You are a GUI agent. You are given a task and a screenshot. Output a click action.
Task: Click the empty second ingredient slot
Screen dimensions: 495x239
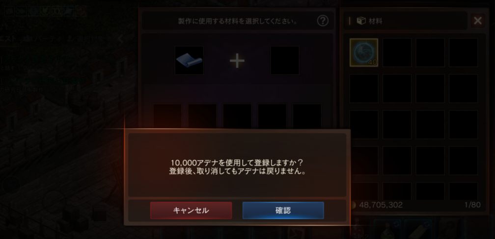[x=285, y=60]
